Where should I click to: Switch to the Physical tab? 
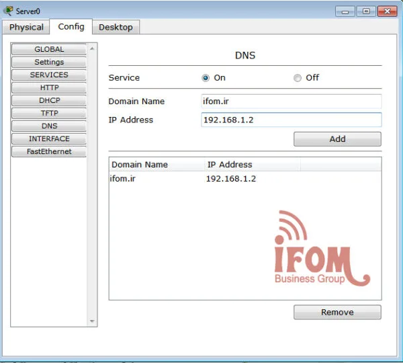(x=26, y=27)
